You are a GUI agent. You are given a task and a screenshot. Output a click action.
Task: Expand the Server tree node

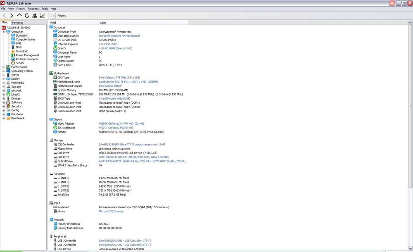click(4, 75)
